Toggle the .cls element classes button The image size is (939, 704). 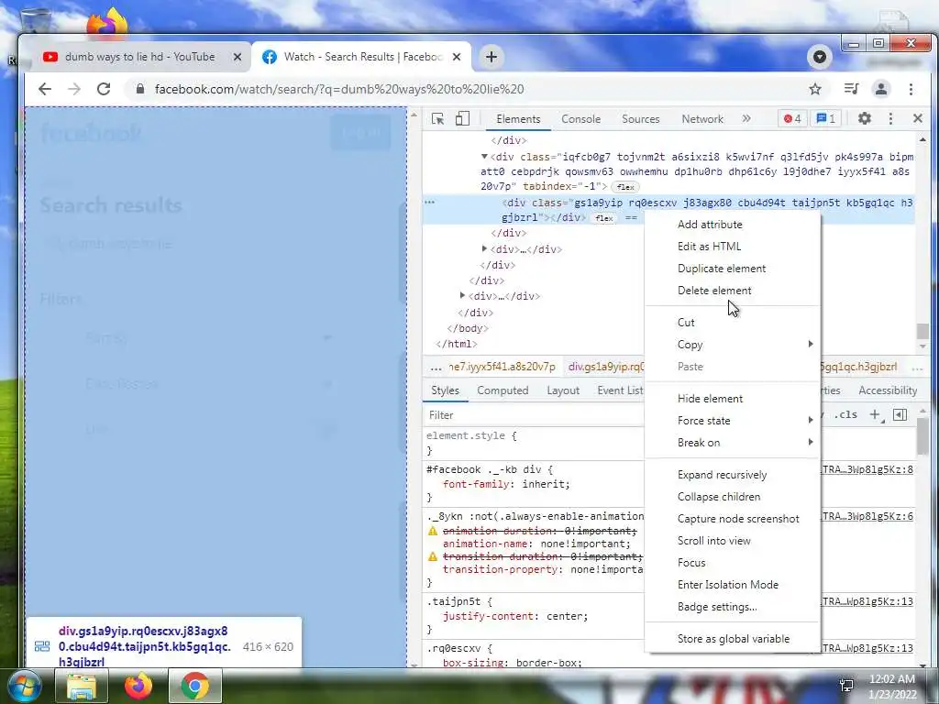point(845,415)
